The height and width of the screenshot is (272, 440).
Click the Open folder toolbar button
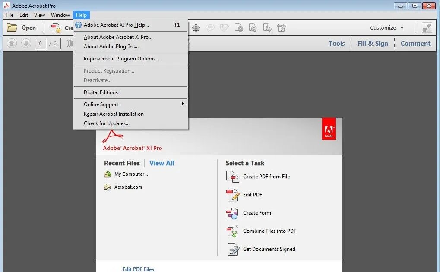21,28
